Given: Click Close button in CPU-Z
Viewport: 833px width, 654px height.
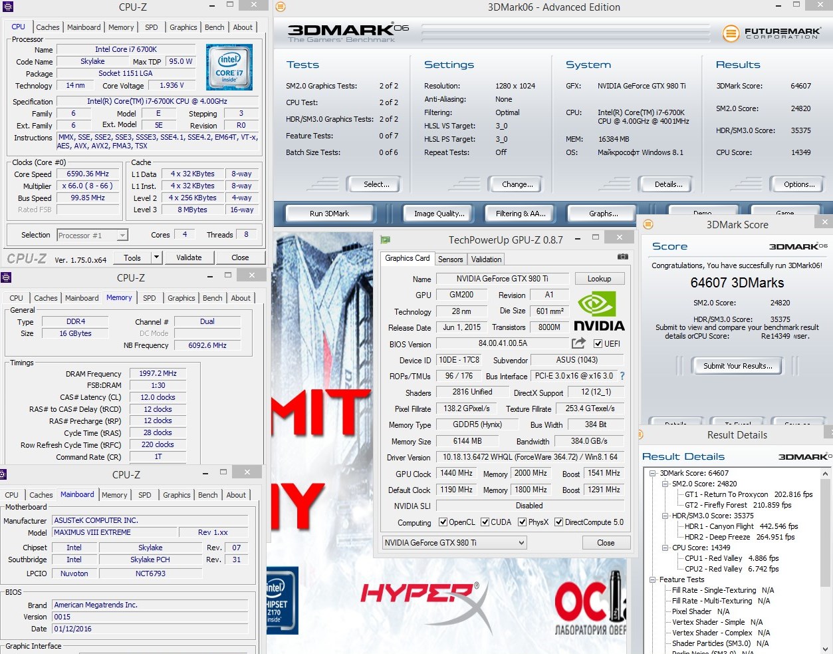Looking at the screenshot, I should click(240, 257).
